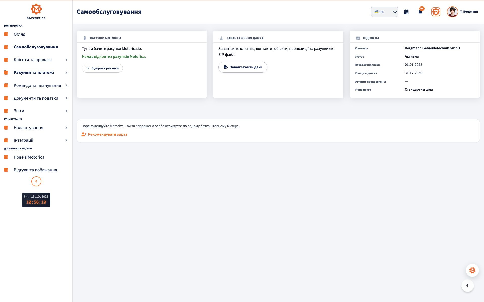Click subscription start date 01.01.2022
This screenshot has height=302, width=484.
click(413, 65)
